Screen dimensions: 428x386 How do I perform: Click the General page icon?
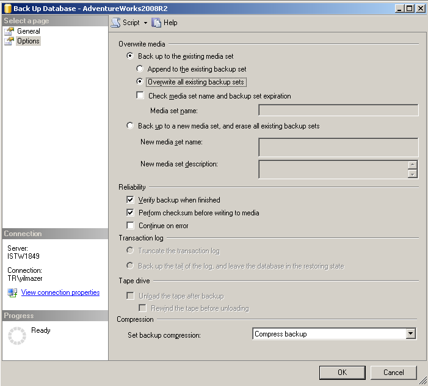(x=9, y=31)
